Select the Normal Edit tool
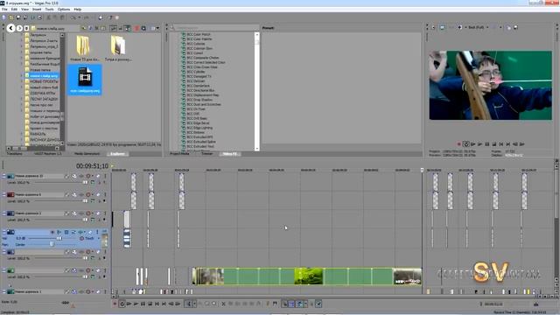This screenshot has width=560, height=315. [189, 304]
